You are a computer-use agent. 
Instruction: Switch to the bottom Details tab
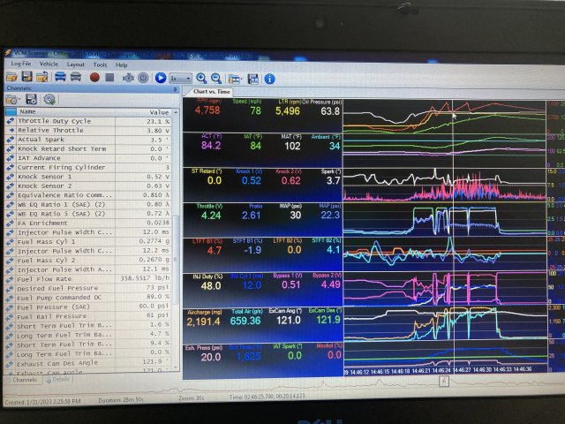(57, 379)
